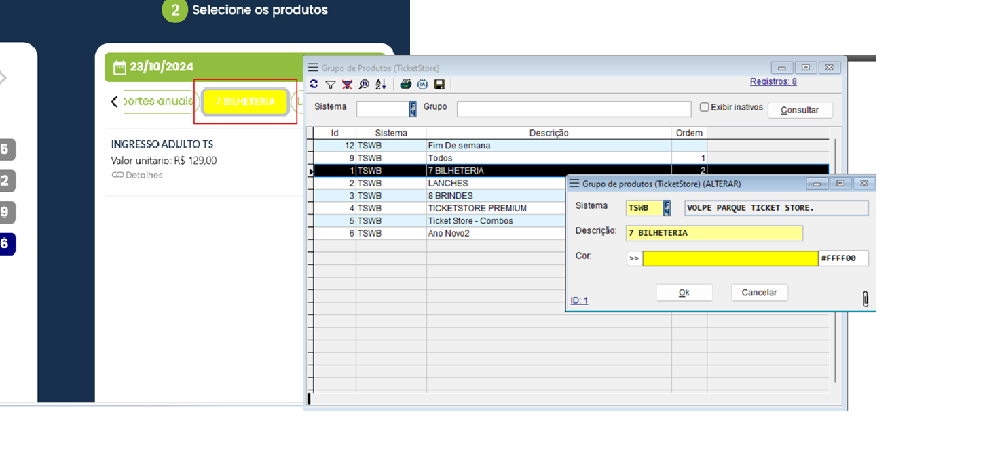This screenshot has width=985, height=469.
Task: Open the Grupo de Produtos hamburger menu
Action: point(313,68)
